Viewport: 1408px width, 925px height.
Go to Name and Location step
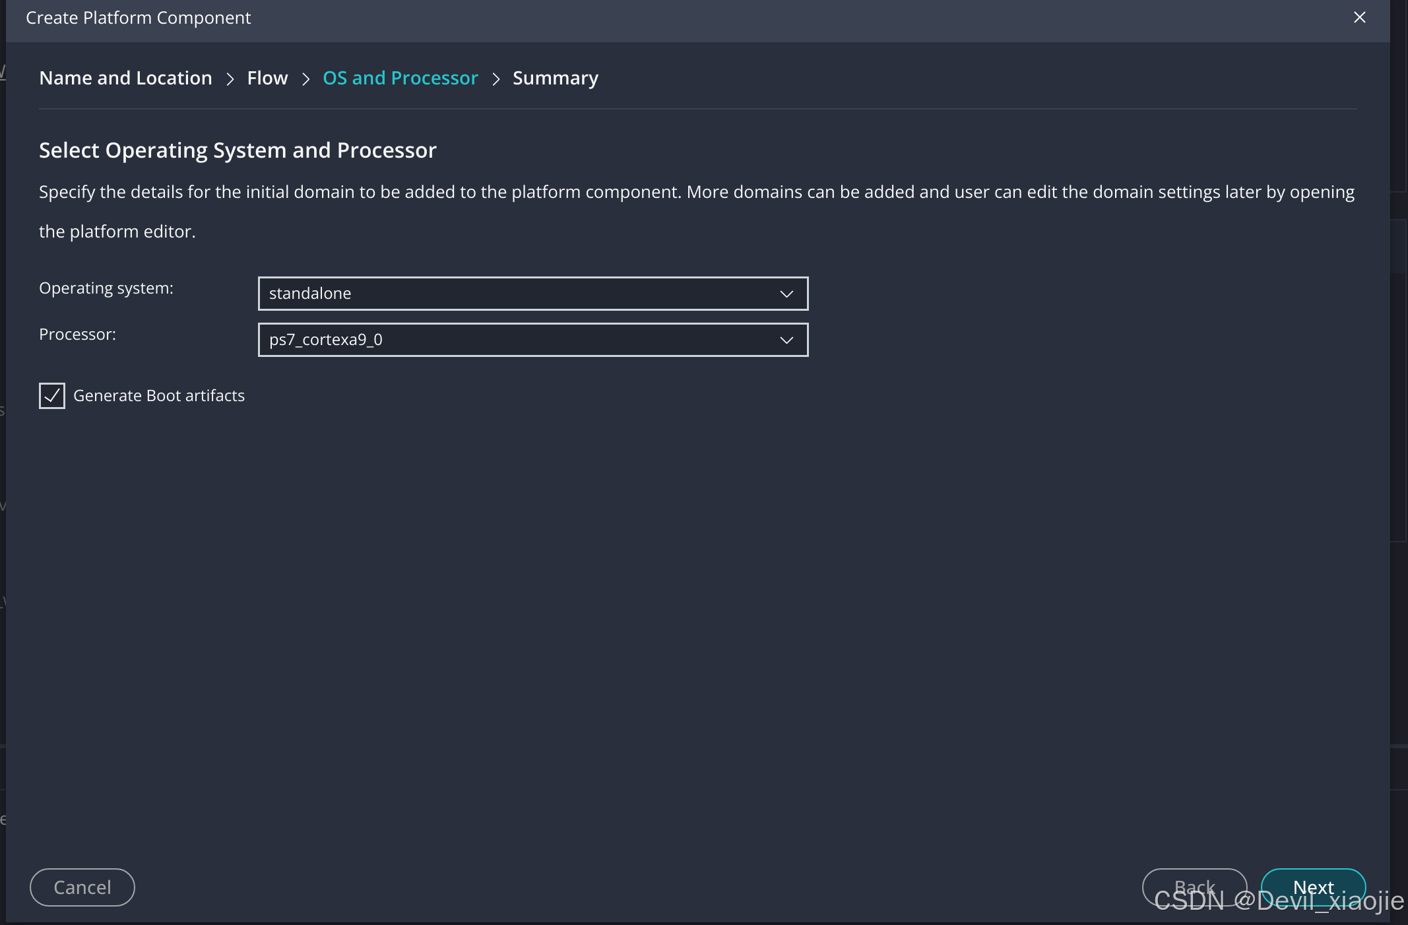[125, 78]
